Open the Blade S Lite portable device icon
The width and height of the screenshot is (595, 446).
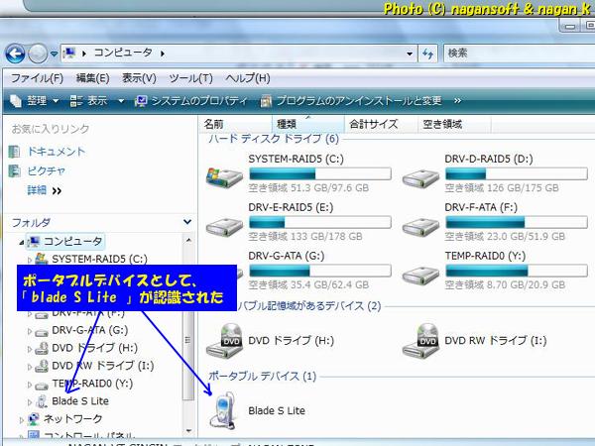(225, 410)
